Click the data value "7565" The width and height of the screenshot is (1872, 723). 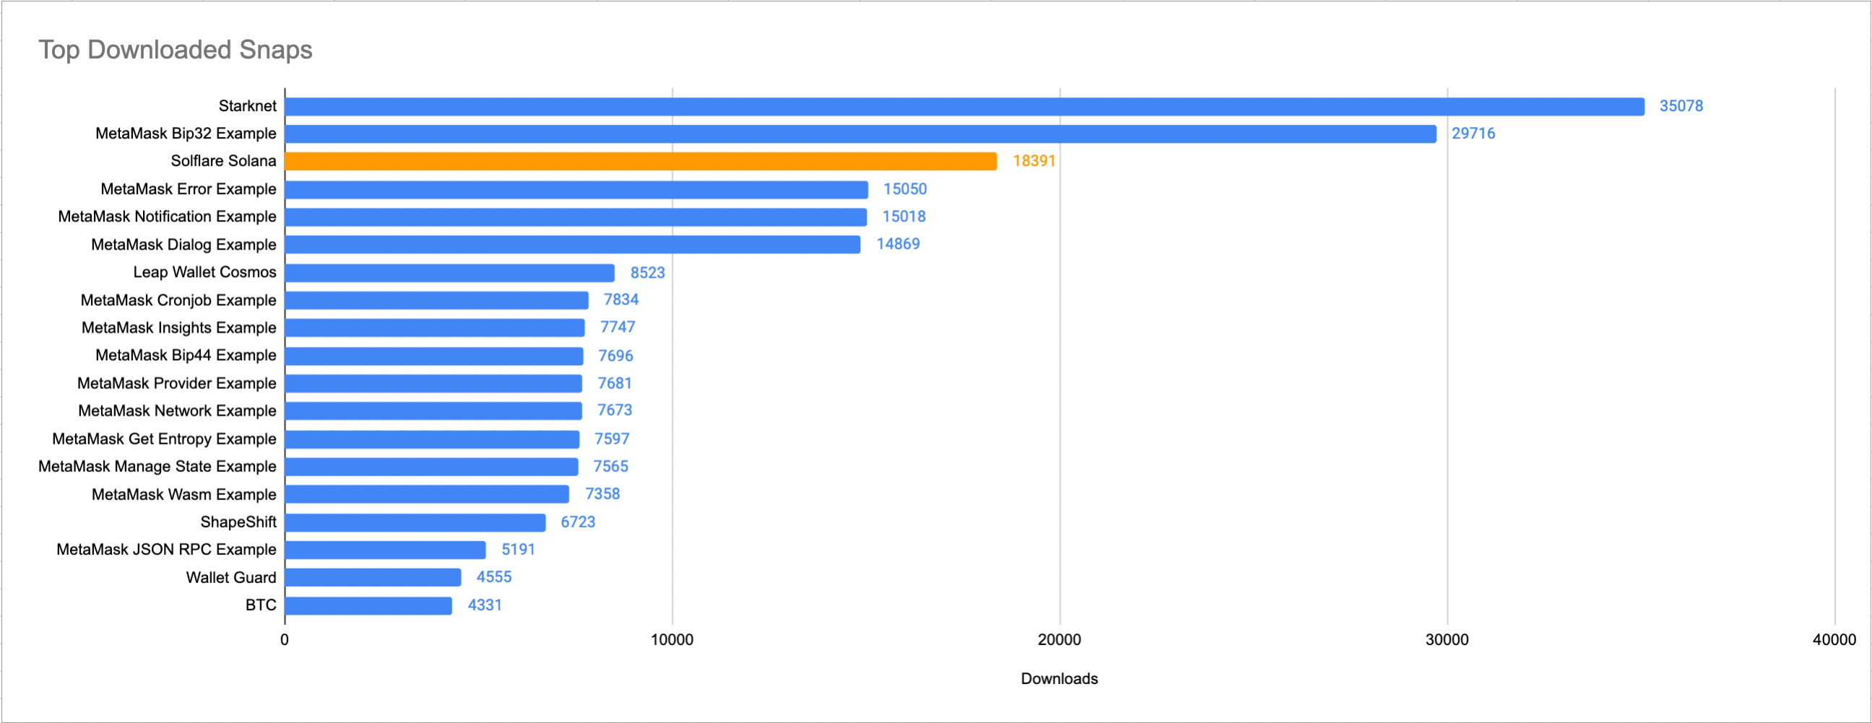610,467
